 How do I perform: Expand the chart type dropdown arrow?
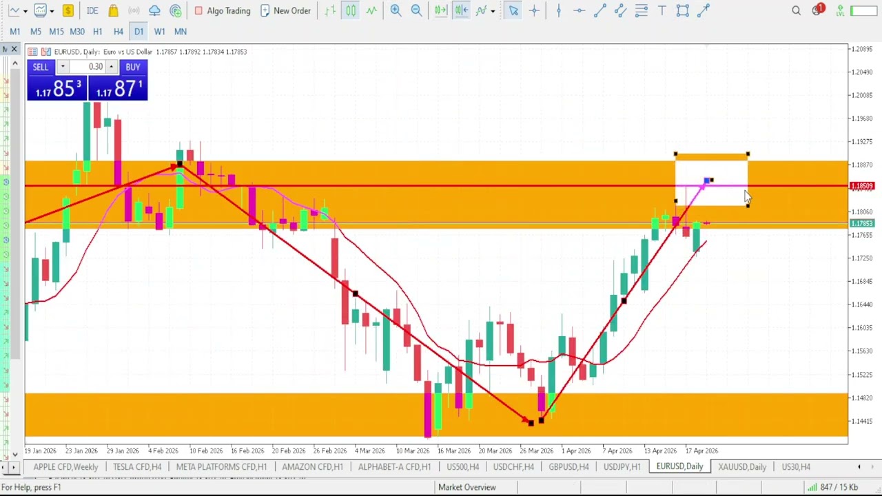tap(25, 11)
